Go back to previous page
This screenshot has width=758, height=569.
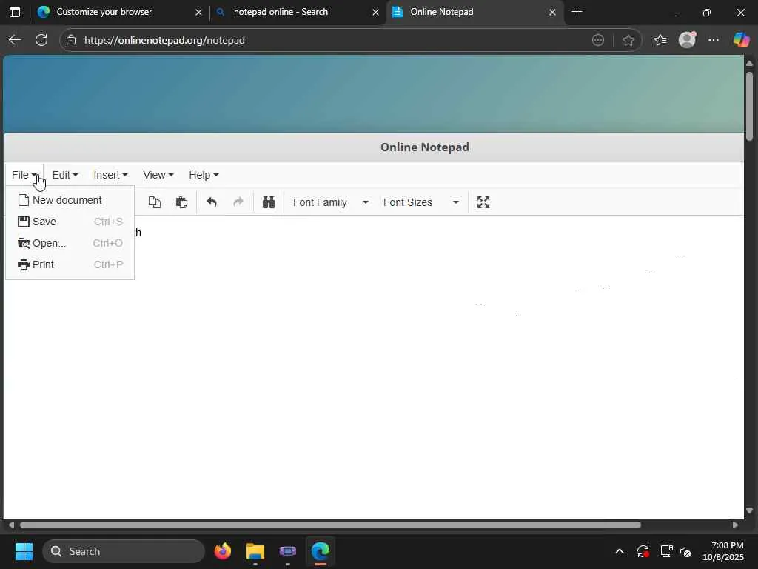point(15,40)
